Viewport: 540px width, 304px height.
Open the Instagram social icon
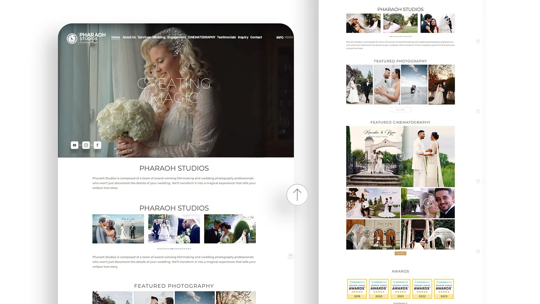[86, 145]
